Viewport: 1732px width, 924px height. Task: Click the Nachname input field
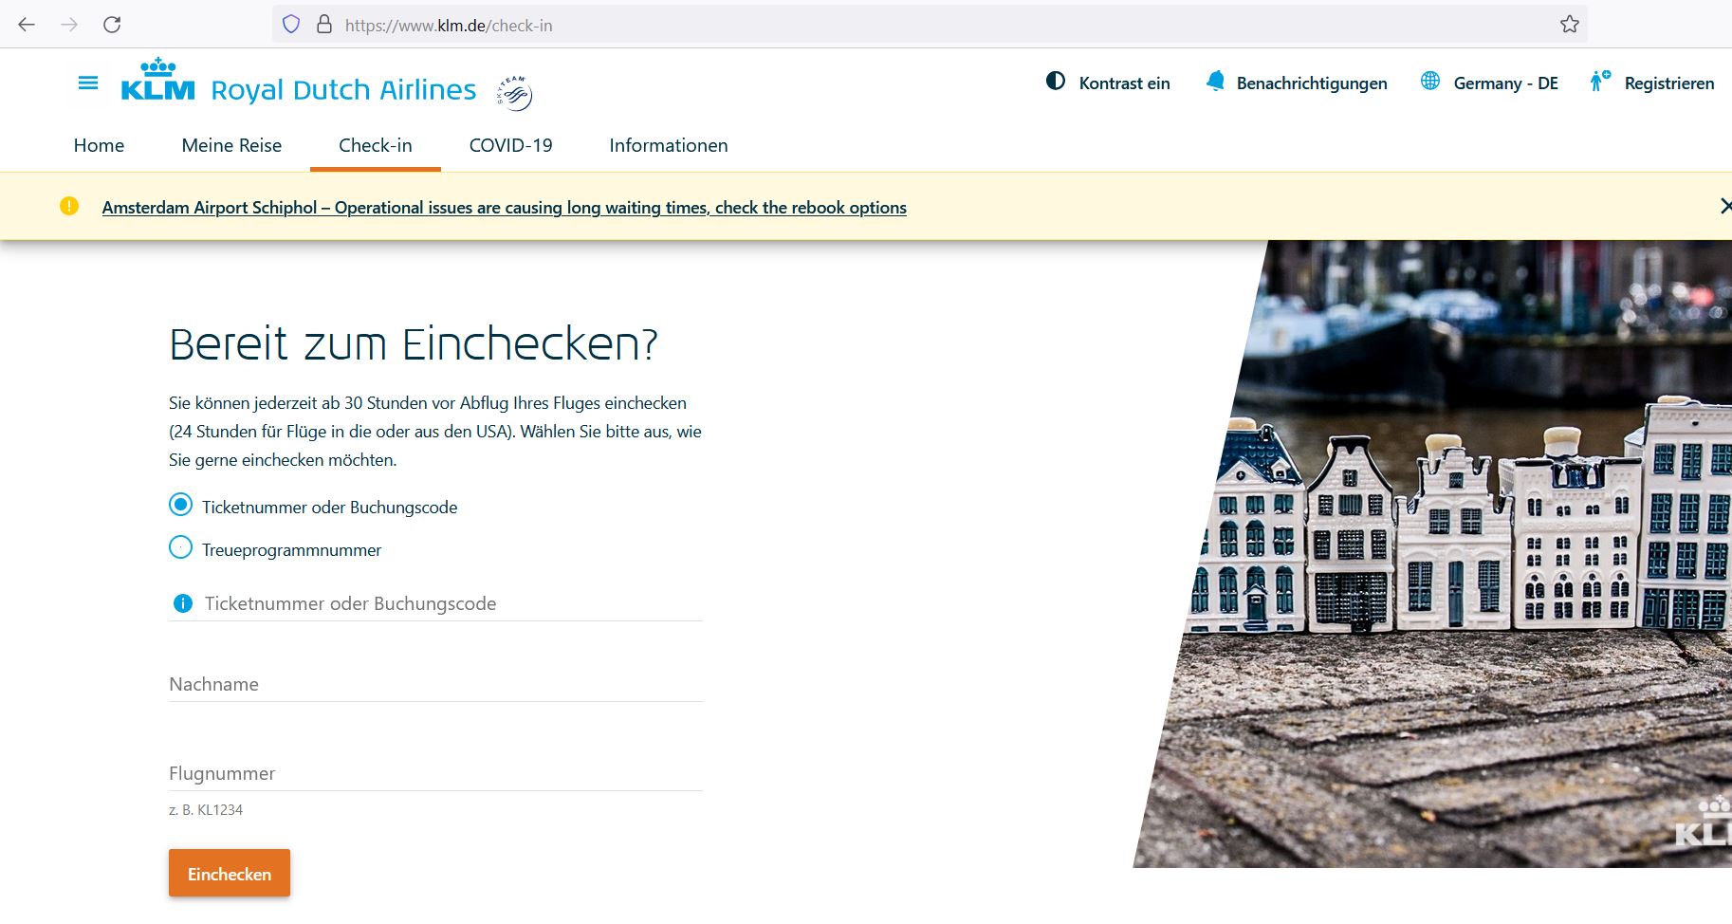(x=435, y=684)
